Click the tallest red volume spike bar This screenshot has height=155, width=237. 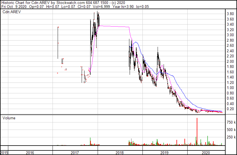point(197,131)
